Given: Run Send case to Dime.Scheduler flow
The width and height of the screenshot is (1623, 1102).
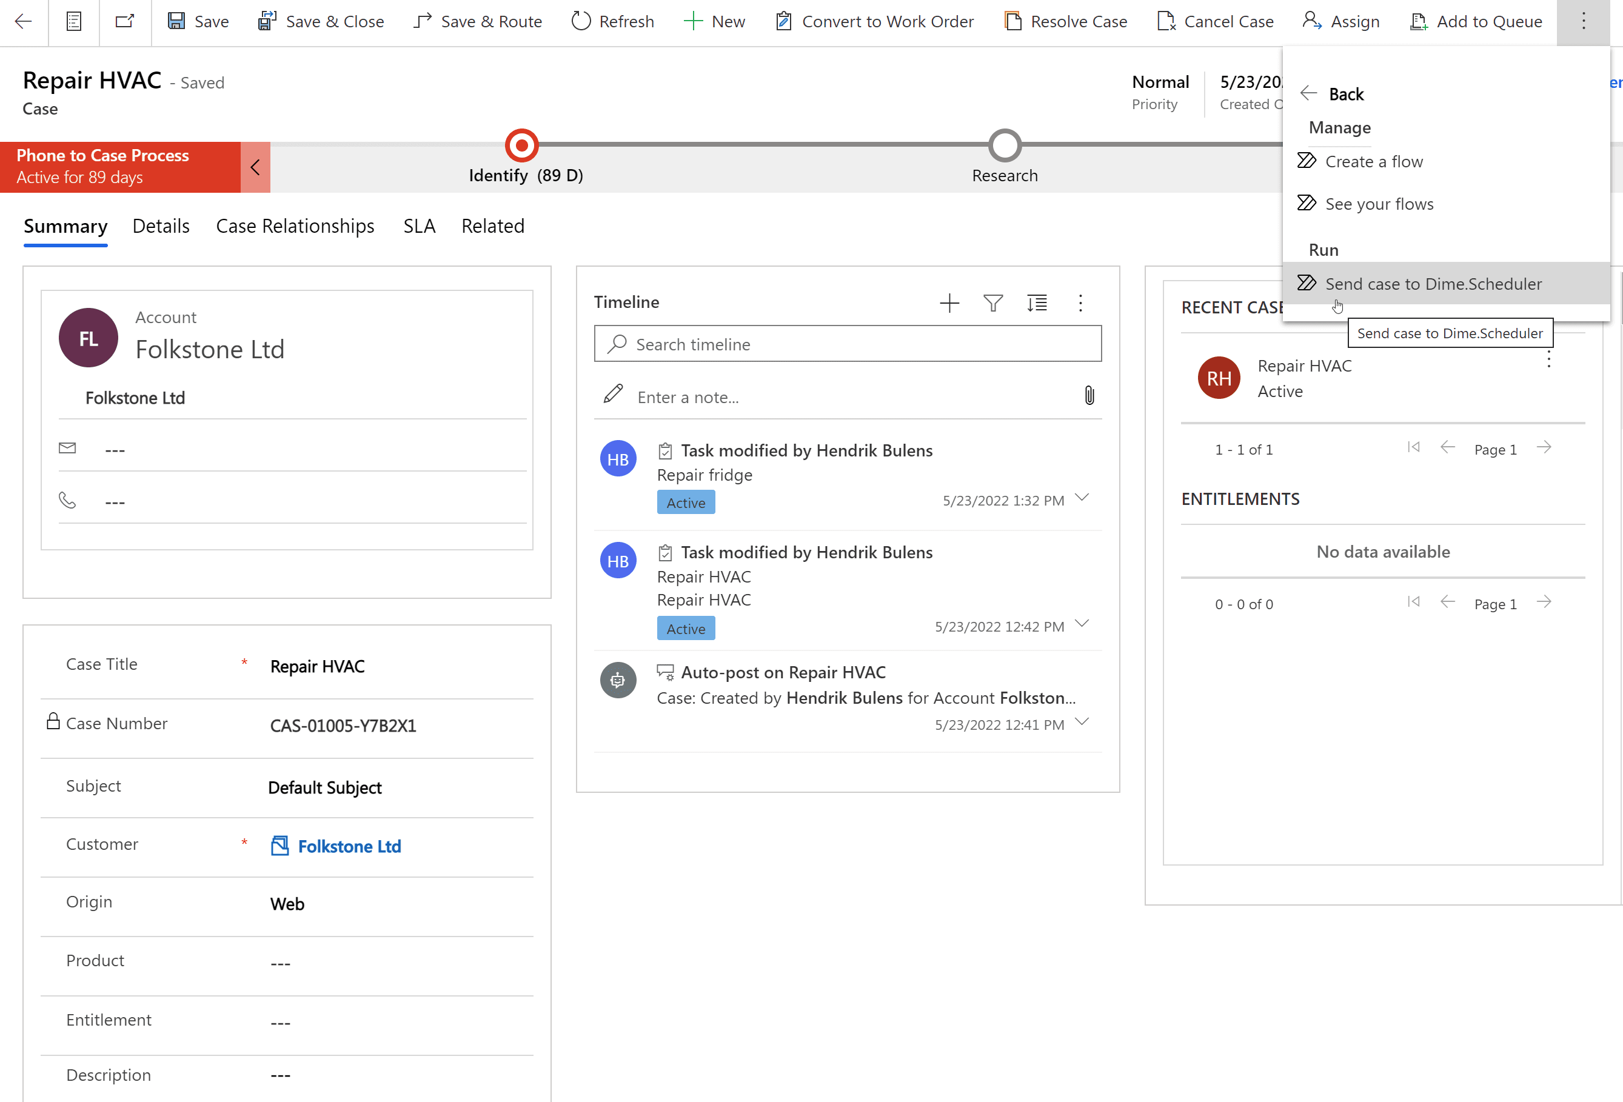Looking at the screenshot, I should click(x=1433, y=284).
